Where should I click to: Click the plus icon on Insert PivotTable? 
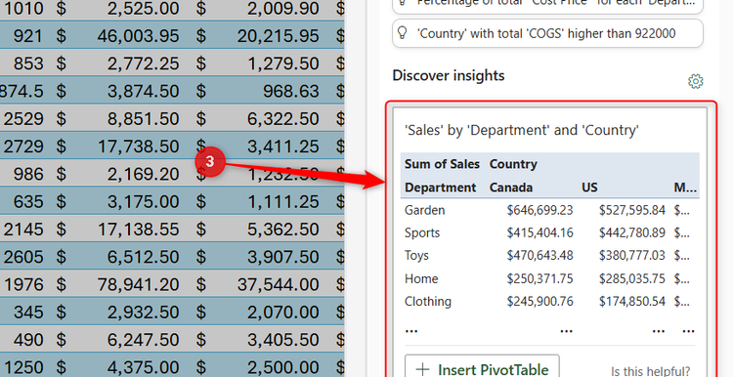click(422, 369)
